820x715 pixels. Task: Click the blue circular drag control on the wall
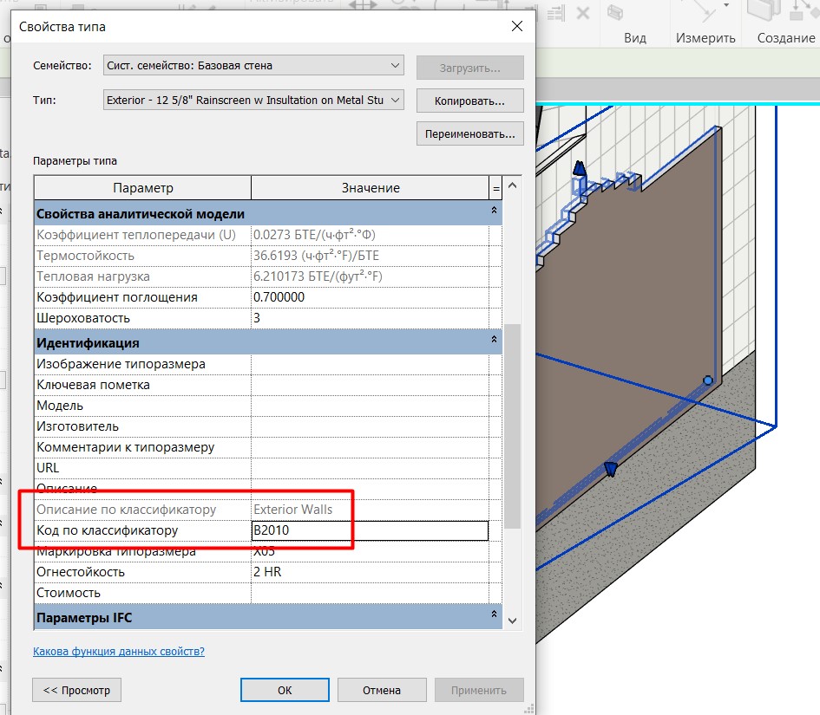point(707,380)
